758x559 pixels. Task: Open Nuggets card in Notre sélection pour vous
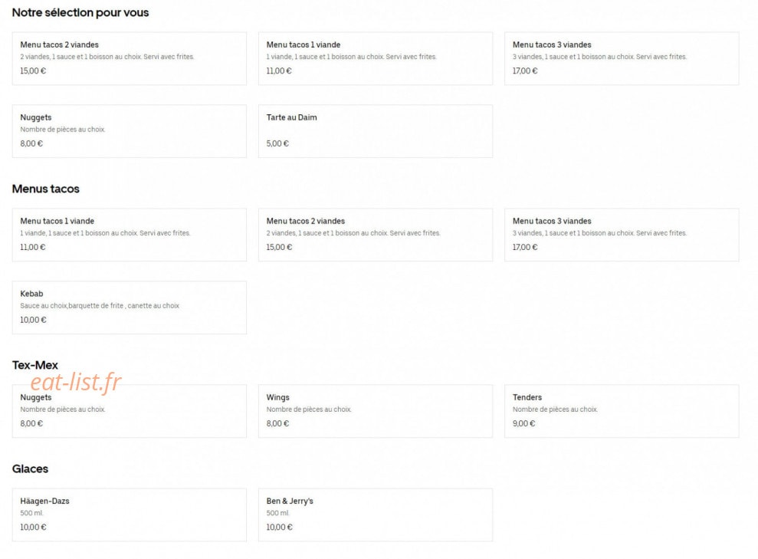[x=129, y=131]
